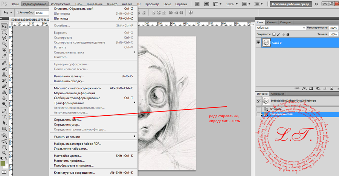Select the Eraser tool

(4, 86)
